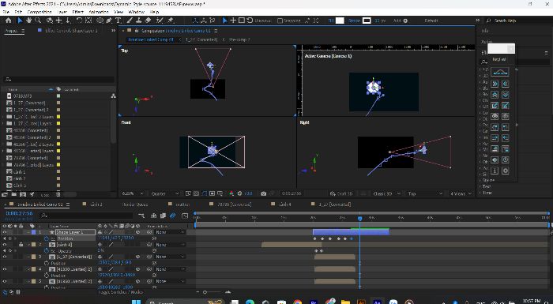Hide the [sinh 4] layer eye icon
The image size is (553, 304).
pos(5,245)
